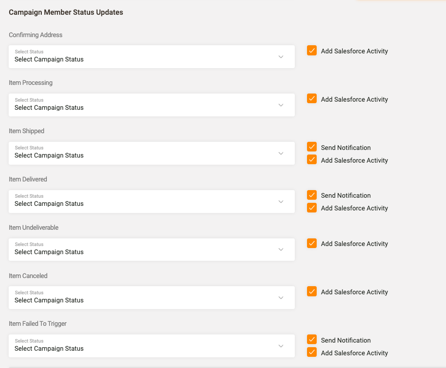Open the Item Failed To Trigger status dropdown
Screen dimensions: 446x368
point(151,346)
